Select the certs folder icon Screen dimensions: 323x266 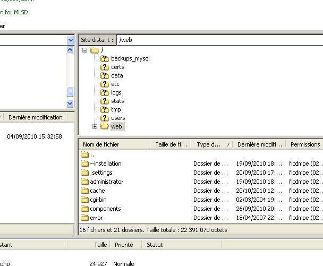104,67
